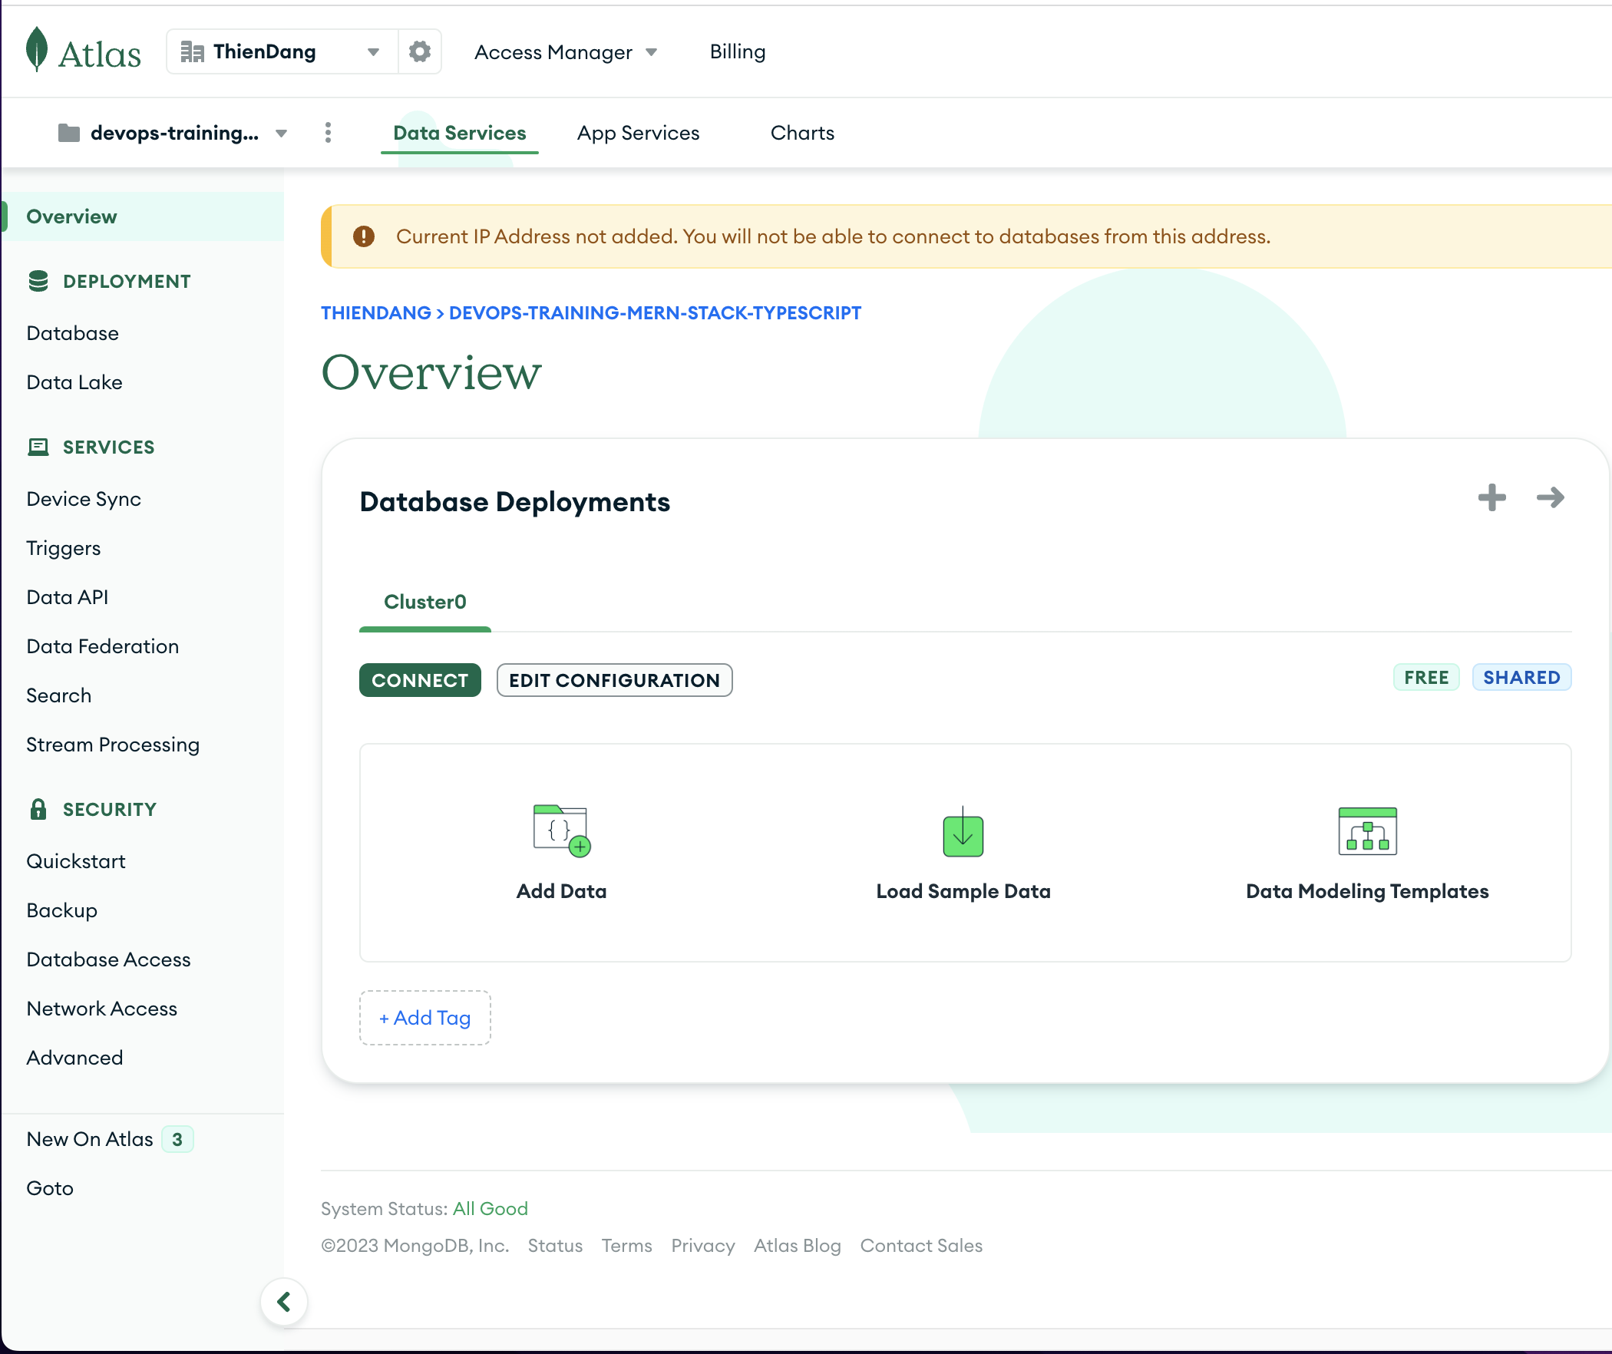
Task: Select the Cluster0 tab
Action: pos(425,602)
